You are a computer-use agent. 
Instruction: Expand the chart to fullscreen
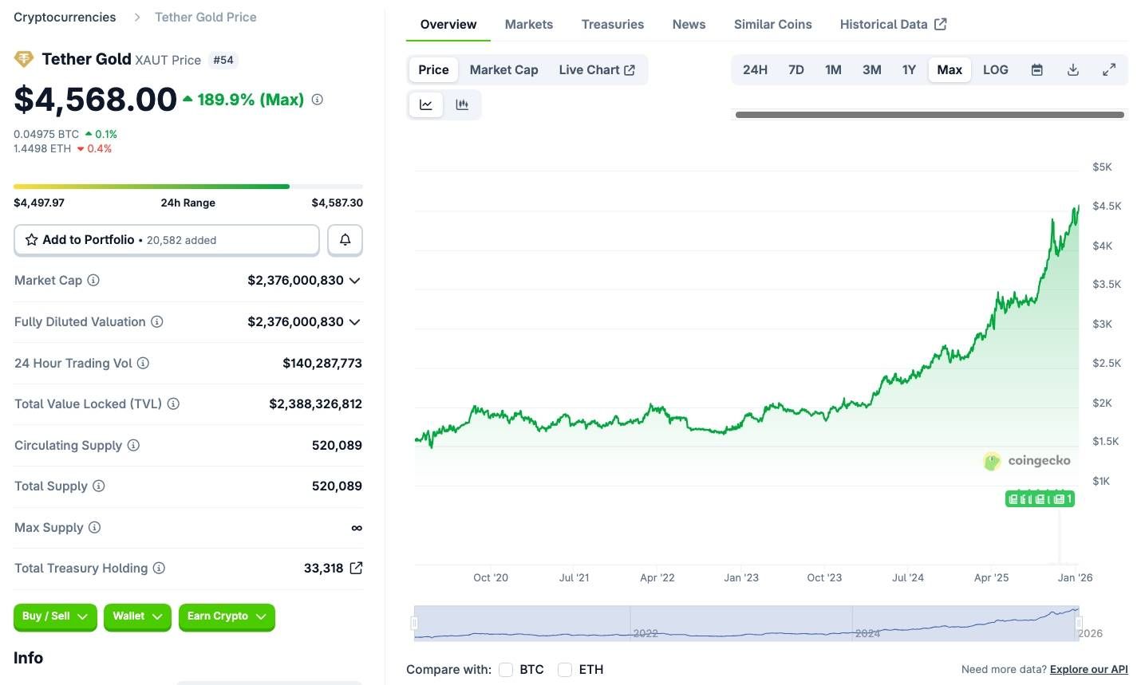[1109, 69]
